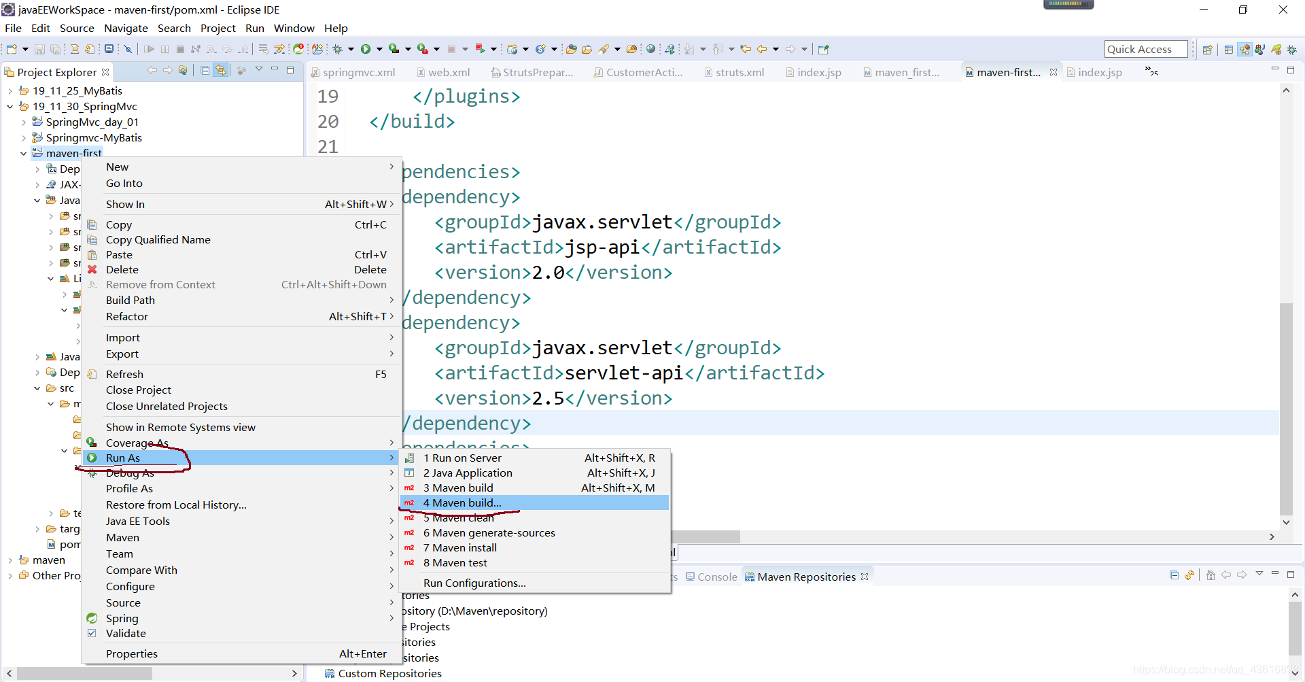This screenshot has height=682, width=1305.
Task: Click the New file wizard icon
Action: 12,49
